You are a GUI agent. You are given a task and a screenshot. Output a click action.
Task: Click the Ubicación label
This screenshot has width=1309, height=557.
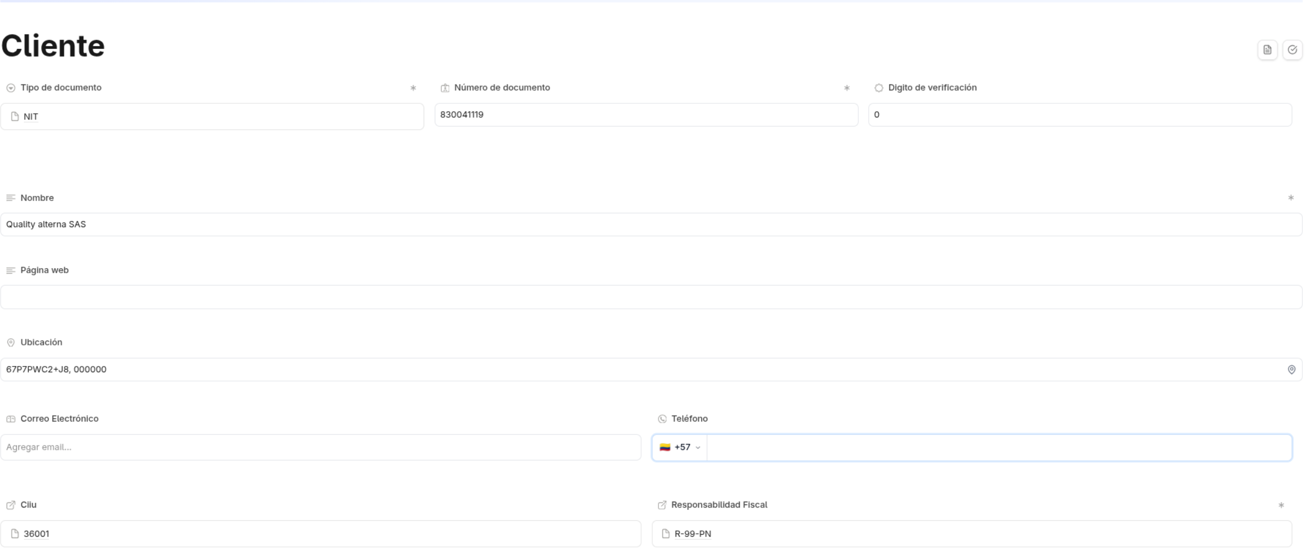[41, 342]
